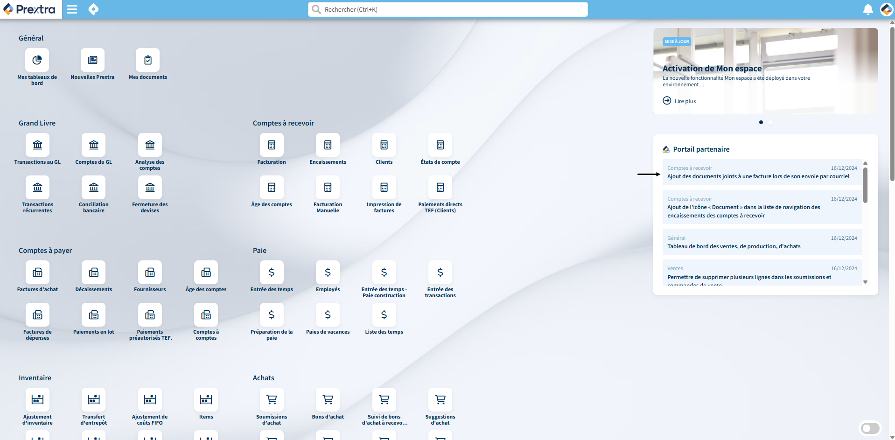
Task: Select the first carousel slide dot
Action: point(761,122)
